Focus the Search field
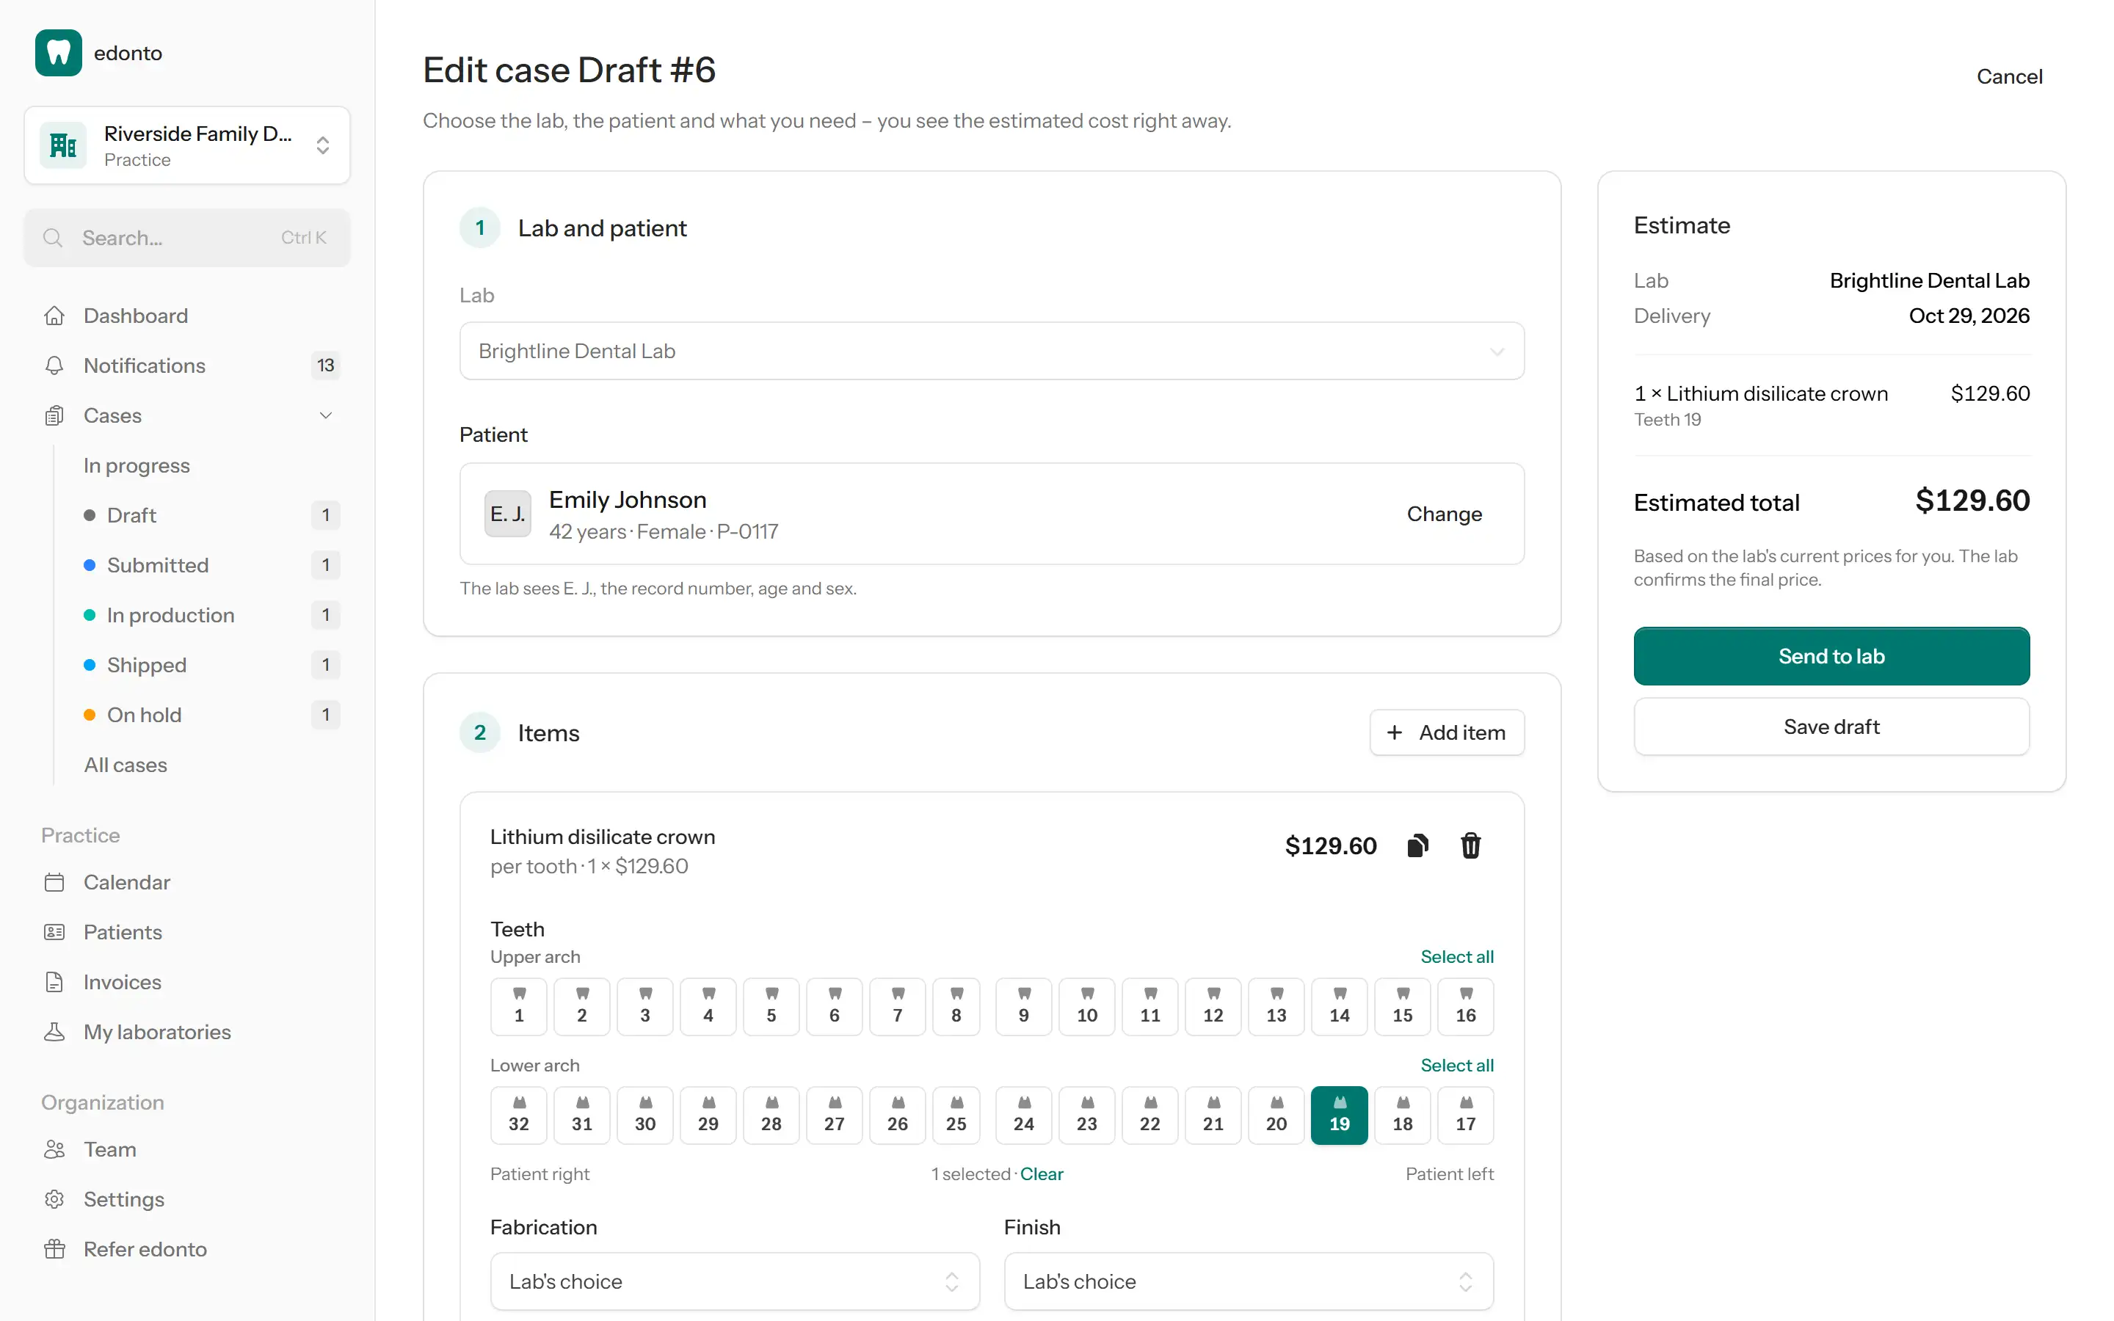This screenshot has width=2114, height=1321. tap(187, 238)
